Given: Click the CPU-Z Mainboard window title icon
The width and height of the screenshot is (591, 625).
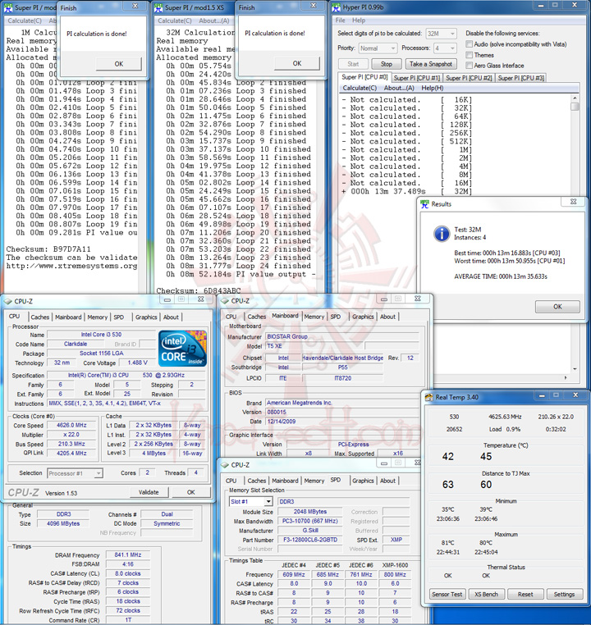Looking at the screenshot, I should [225, 301].
